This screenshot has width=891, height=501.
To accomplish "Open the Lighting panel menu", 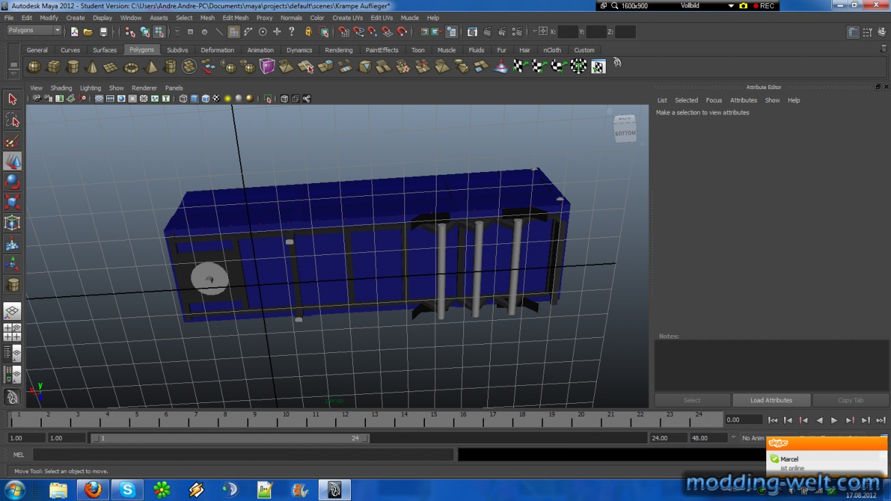I will [90, 88].
